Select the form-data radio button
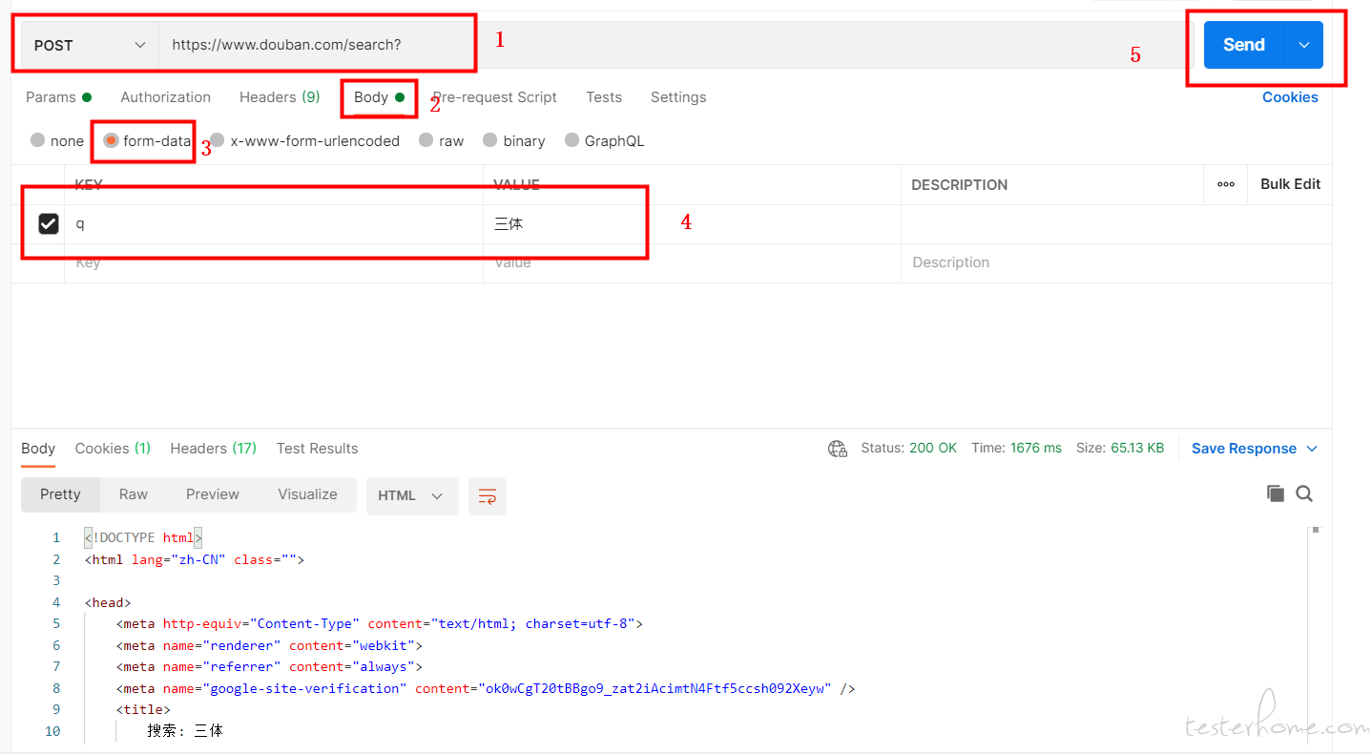Image resolution: width=1372 pixels, height=755 pixels. pos(111,140)
